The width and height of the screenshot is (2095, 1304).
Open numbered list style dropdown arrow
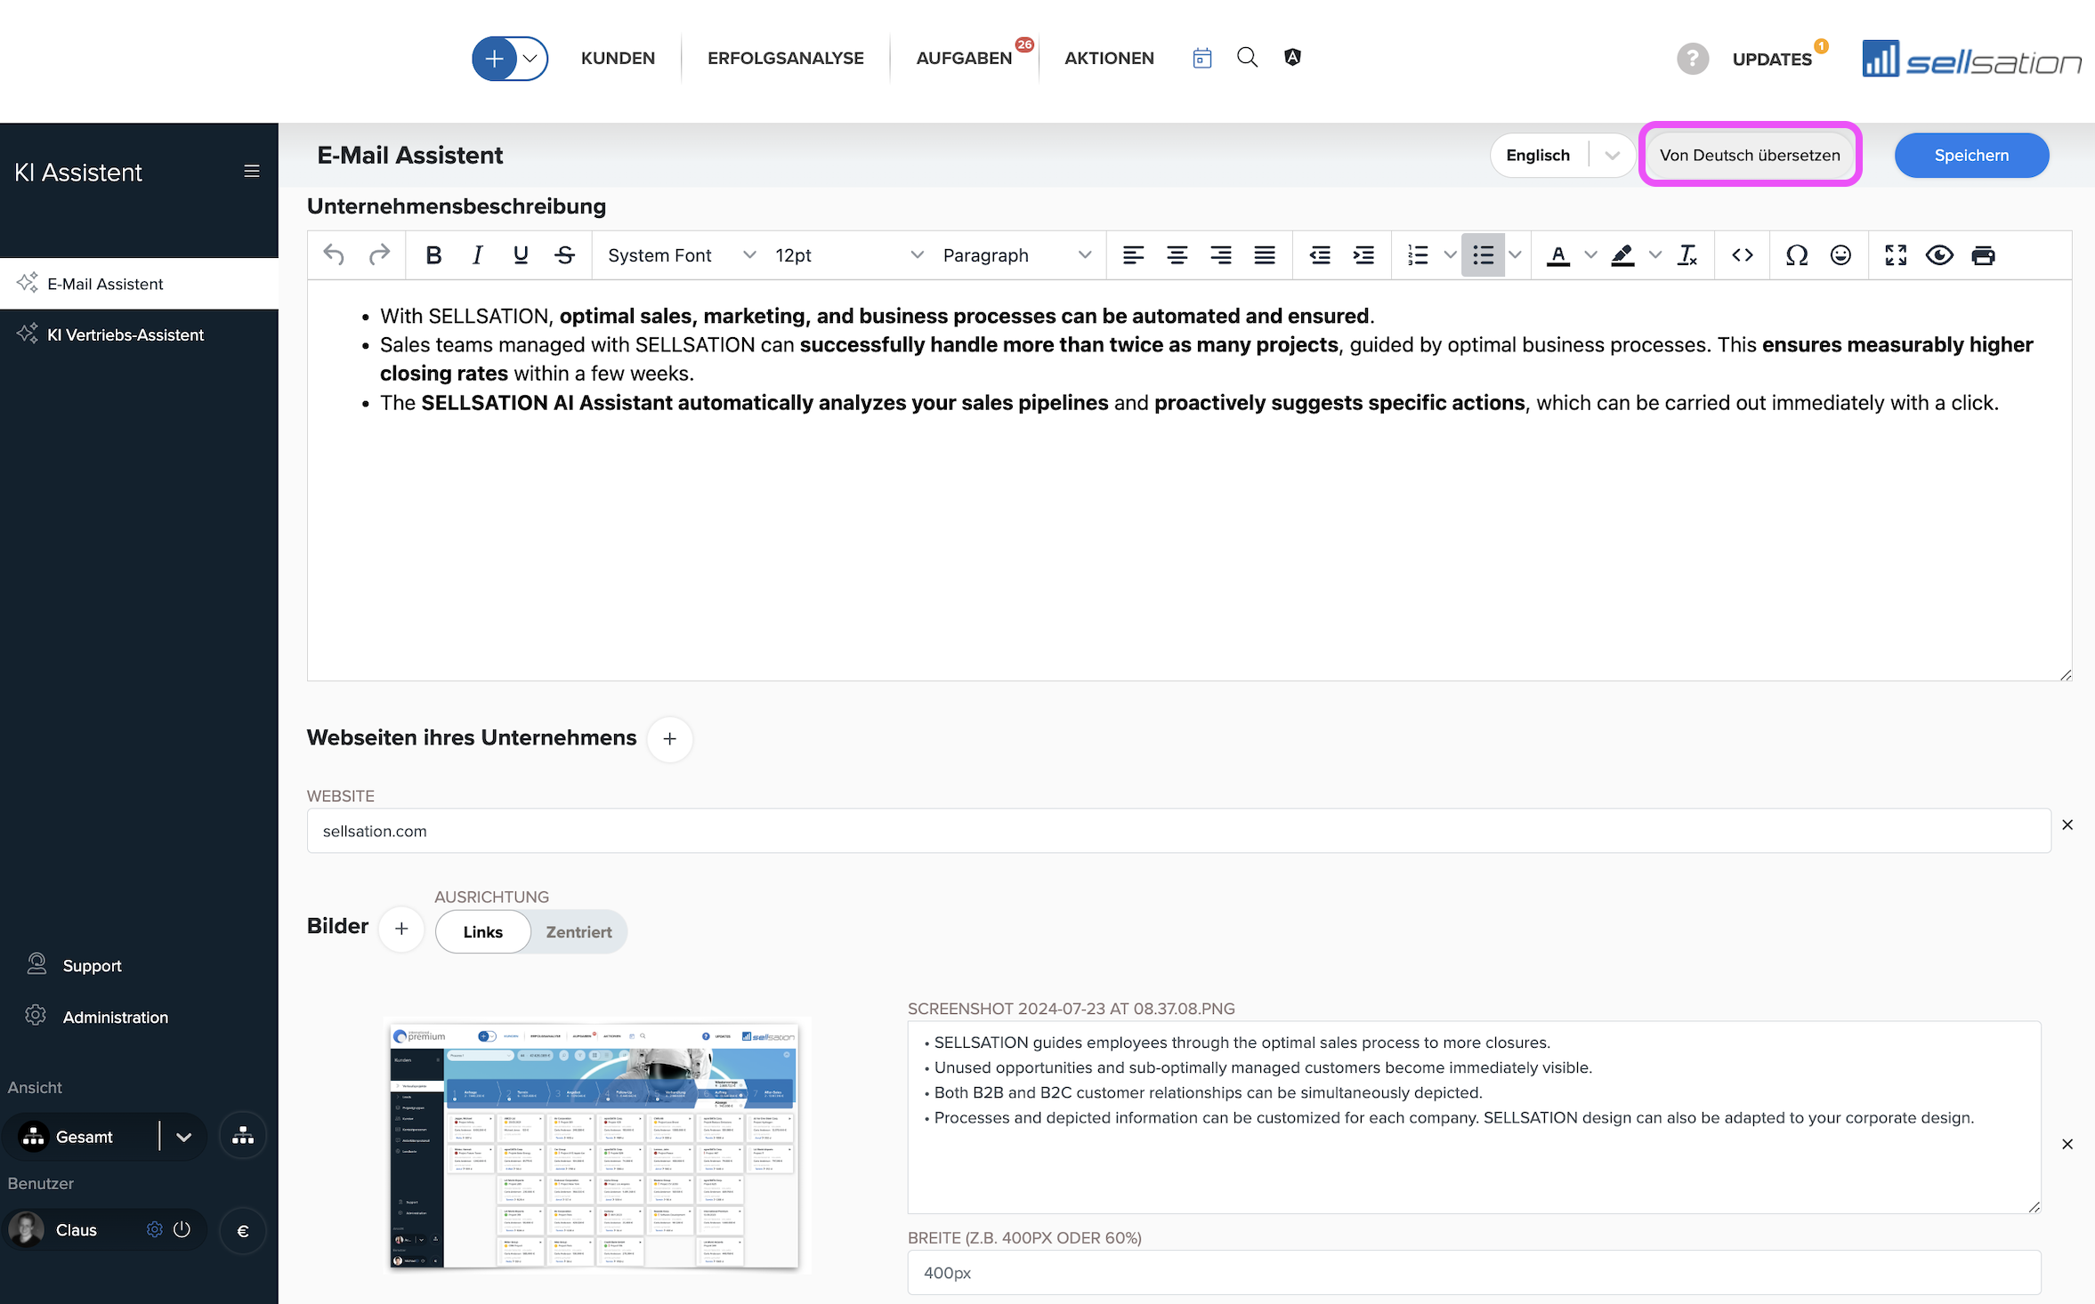[x=1450, y=255]
